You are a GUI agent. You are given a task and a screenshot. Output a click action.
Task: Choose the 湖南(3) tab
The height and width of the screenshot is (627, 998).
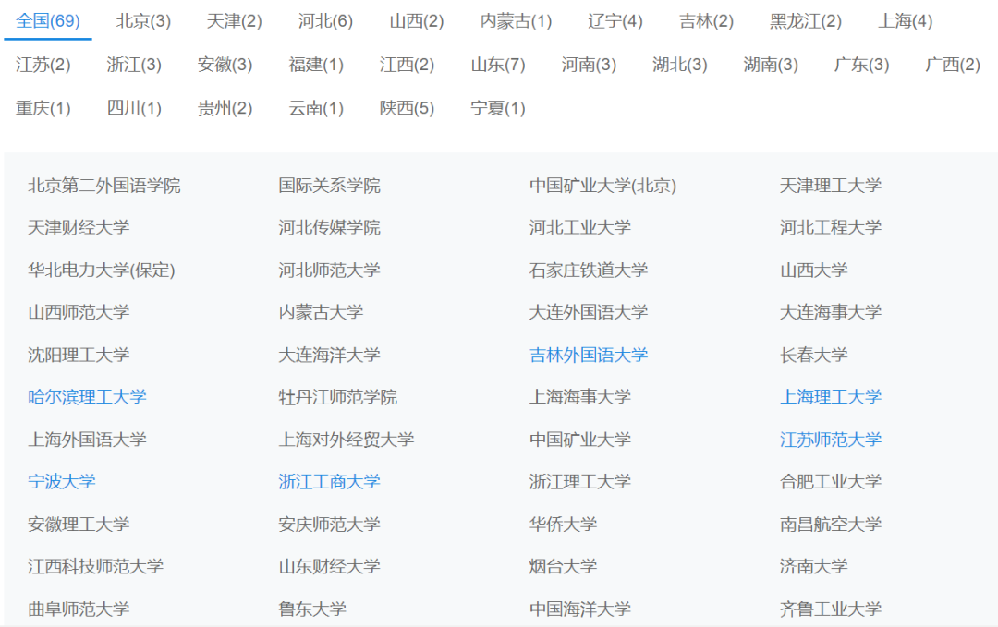771,65
